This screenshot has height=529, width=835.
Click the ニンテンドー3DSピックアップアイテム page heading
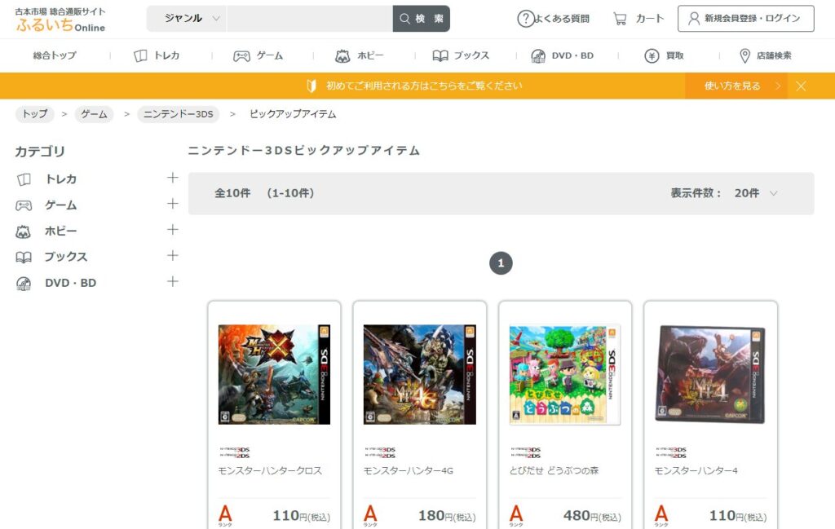tap(304, 151)
